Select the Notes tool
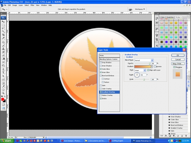Viewport: 191px width, 143px height. click(x=3, y=83)
